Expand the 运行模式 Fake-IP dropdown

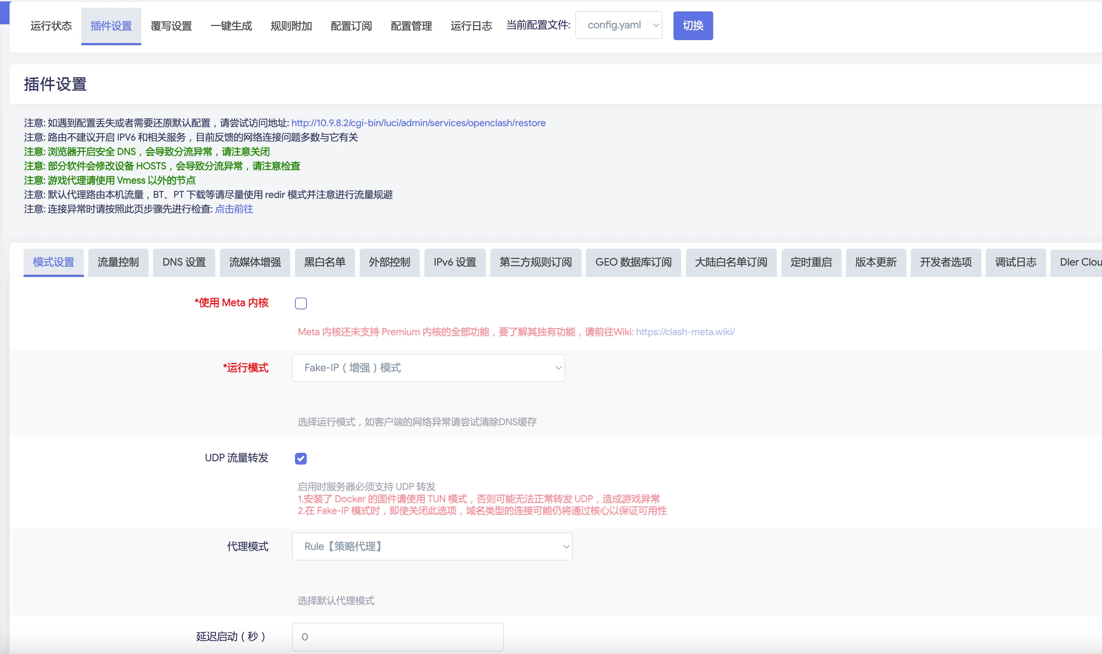tap(428, 367)
